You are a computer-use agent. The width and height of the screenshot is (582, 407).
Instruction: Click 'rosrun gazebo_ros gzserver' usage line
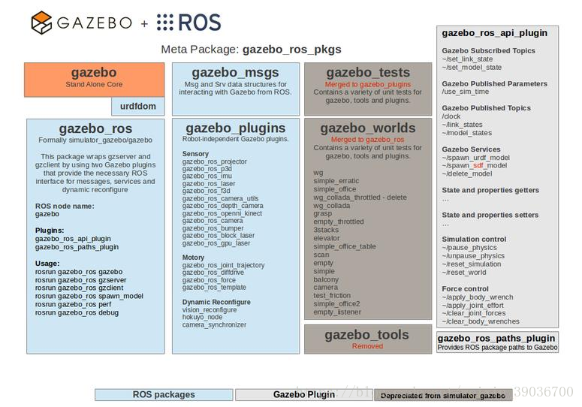80,280
